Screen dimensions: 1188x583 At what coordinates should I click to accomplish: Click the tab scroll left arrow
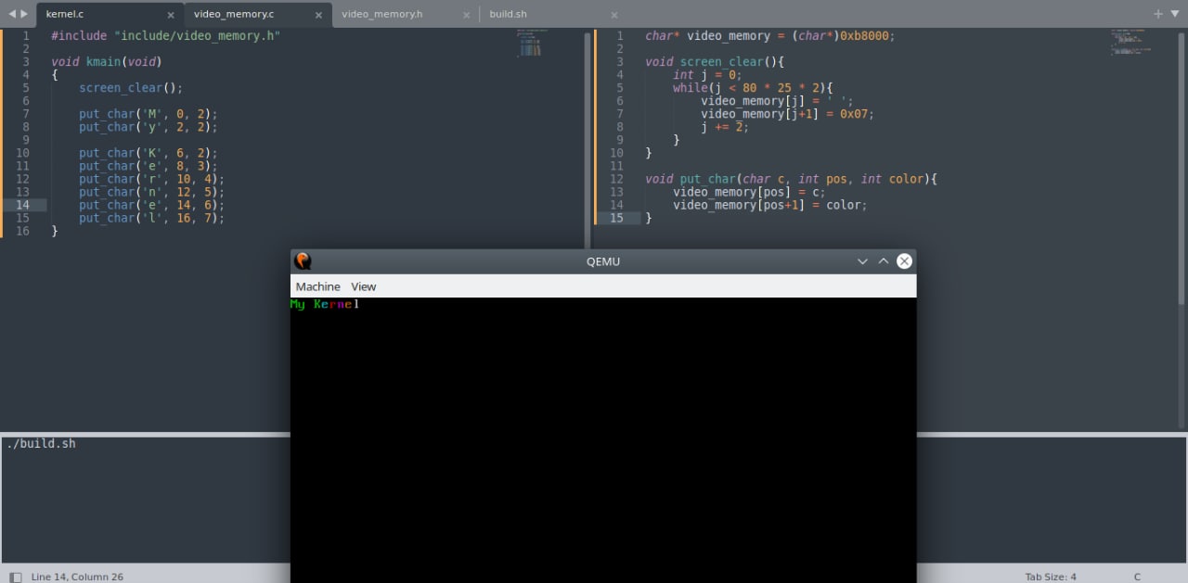point(12,14)
